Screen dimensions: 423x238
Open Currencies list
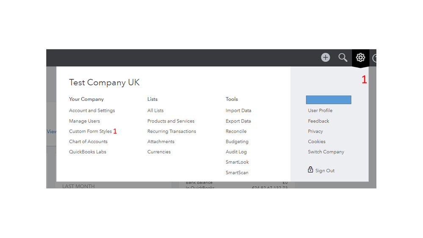(x=159, y=152)
